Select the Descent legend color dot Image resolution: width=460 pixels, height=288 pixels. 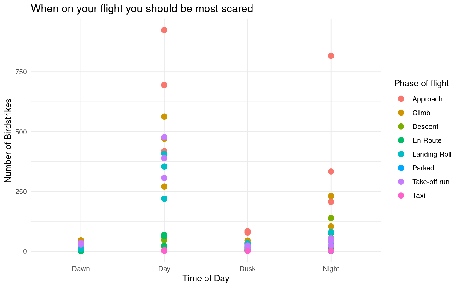tap(401, 127)
